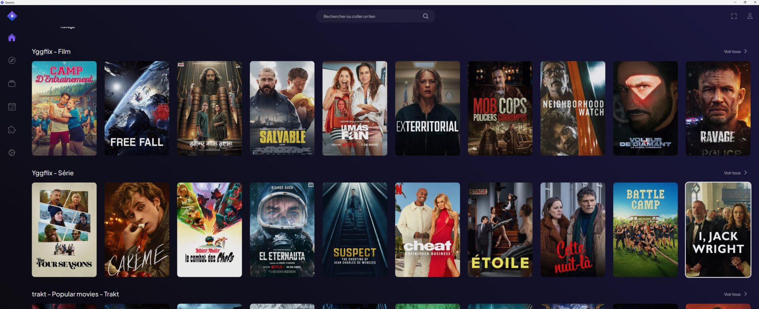Open Mob Cops movie poster

(500, 108)
